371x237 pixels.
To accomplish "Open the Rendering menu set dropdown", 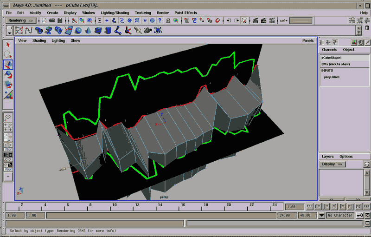I will pyautogui.click(x=21, y=20).
